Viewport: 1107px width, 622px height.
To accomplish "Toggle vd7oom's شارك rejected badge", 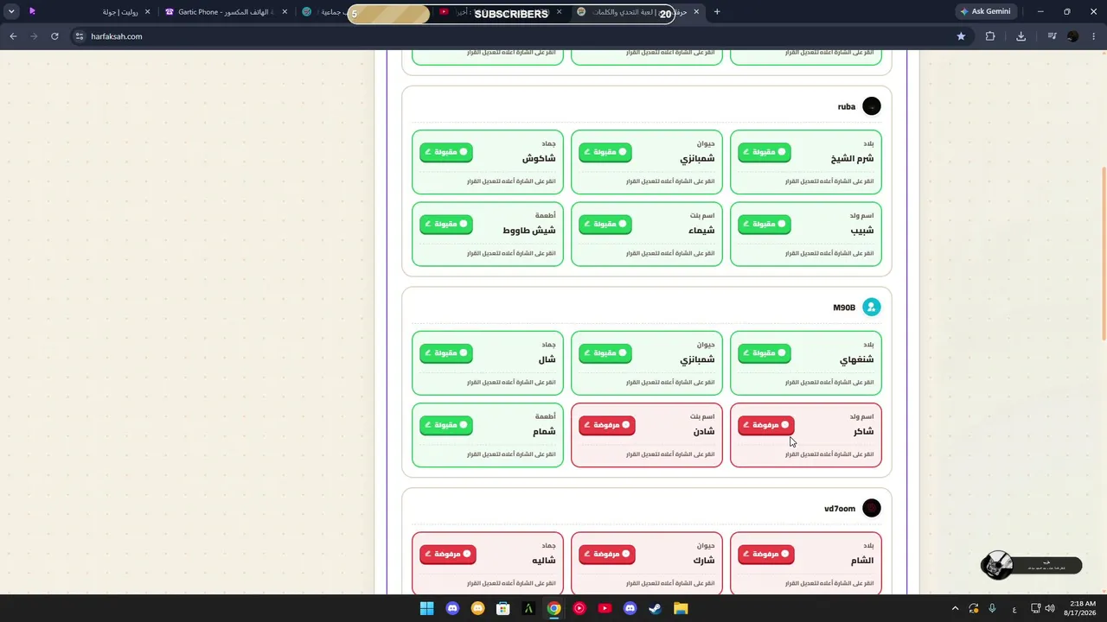I will (607, 554).
